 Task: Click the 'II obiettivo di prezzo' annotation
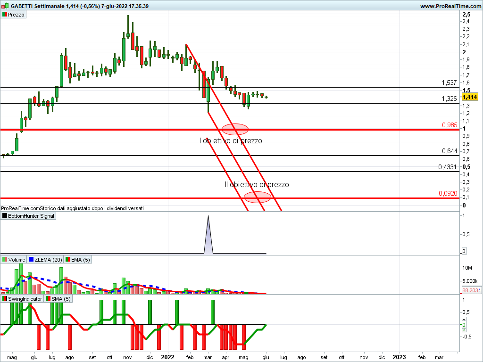257,185
